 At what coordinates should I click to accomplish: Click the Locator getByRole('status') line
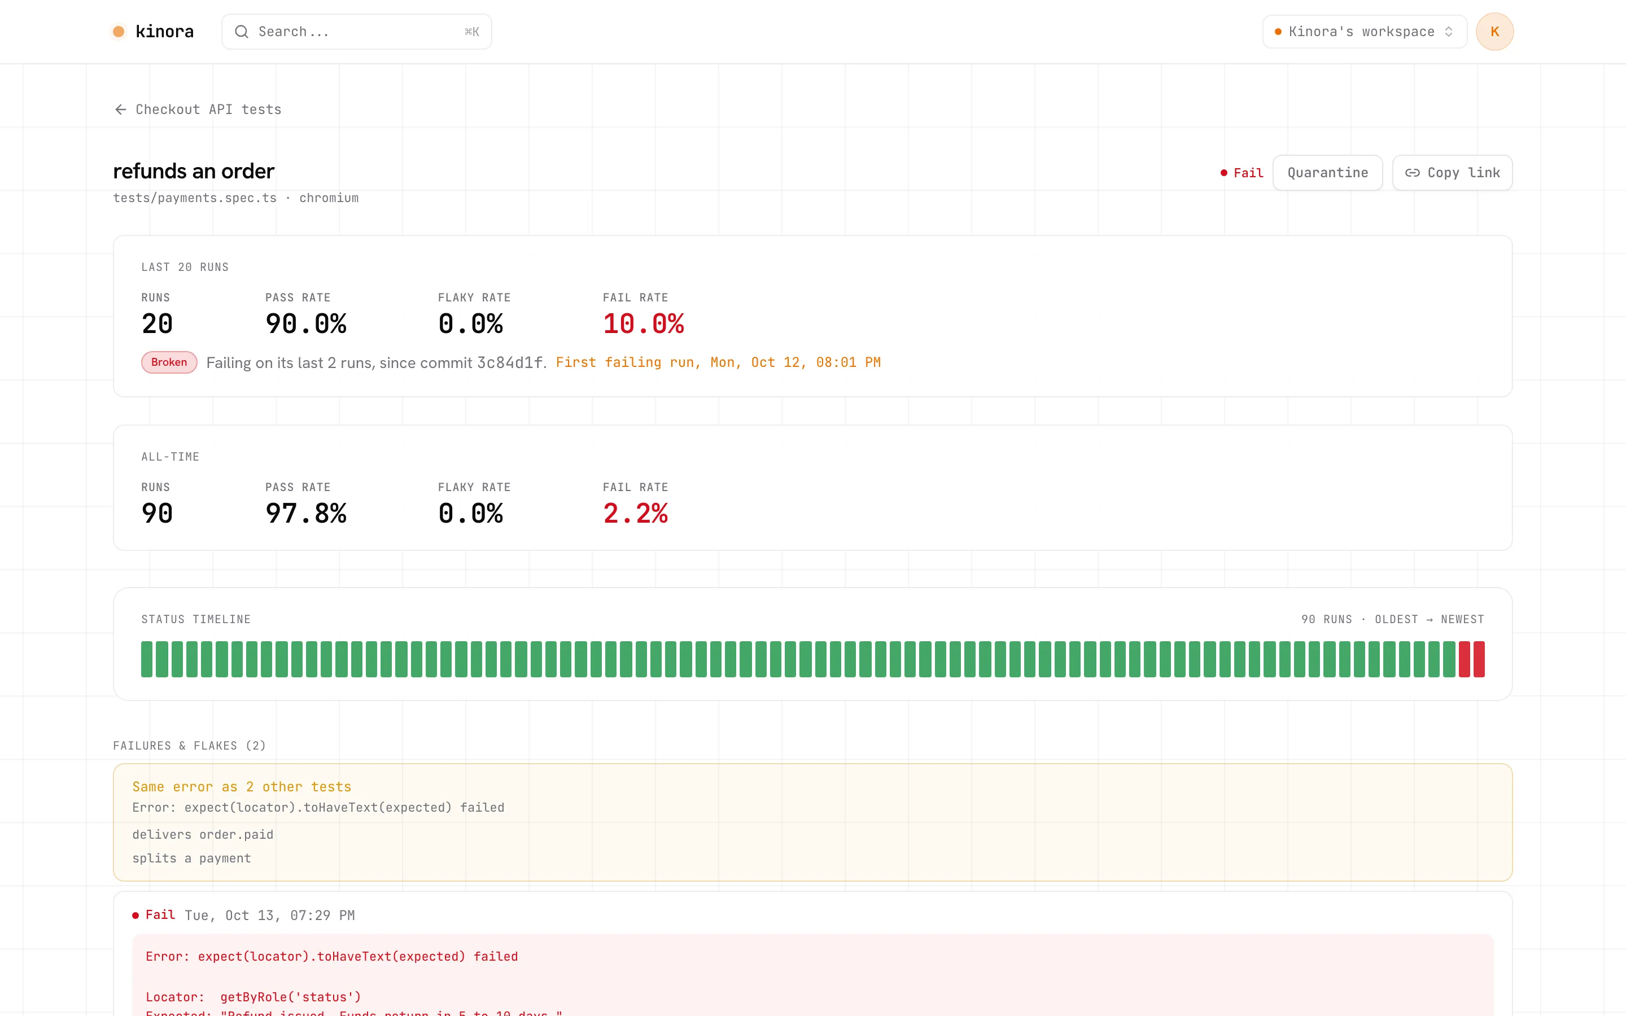tap(253, 996)
